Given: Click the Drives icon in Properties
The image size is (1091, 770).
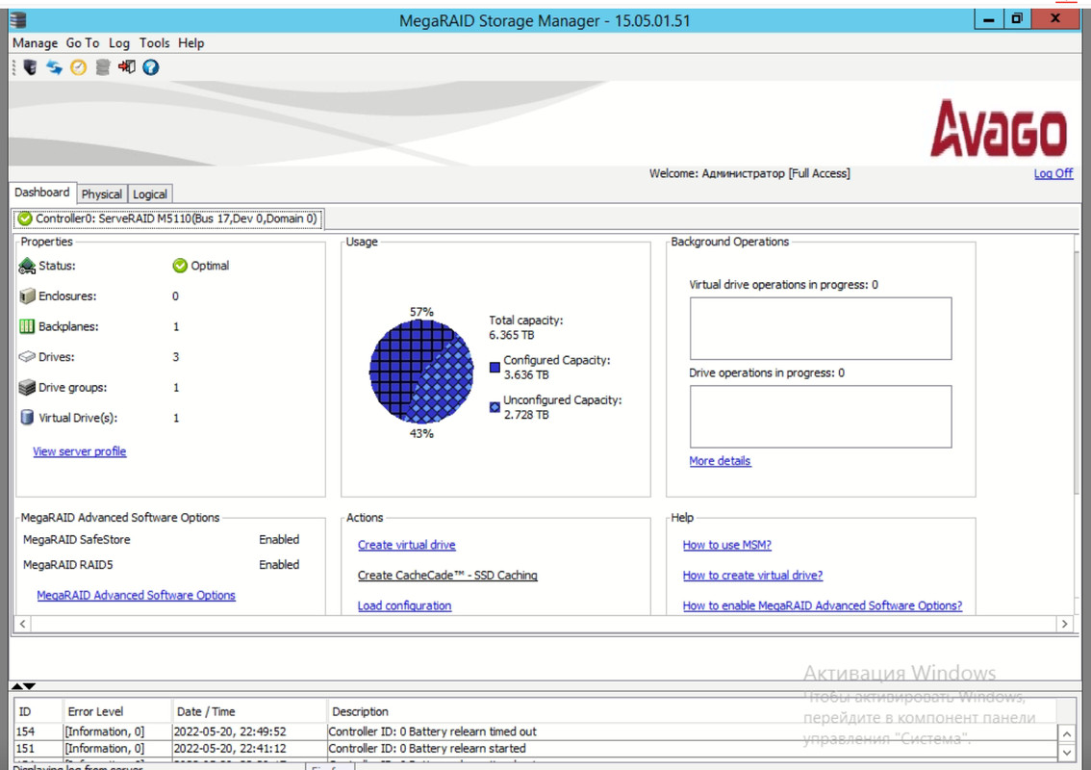Looking at the screenshot, I should coord(27,357).
